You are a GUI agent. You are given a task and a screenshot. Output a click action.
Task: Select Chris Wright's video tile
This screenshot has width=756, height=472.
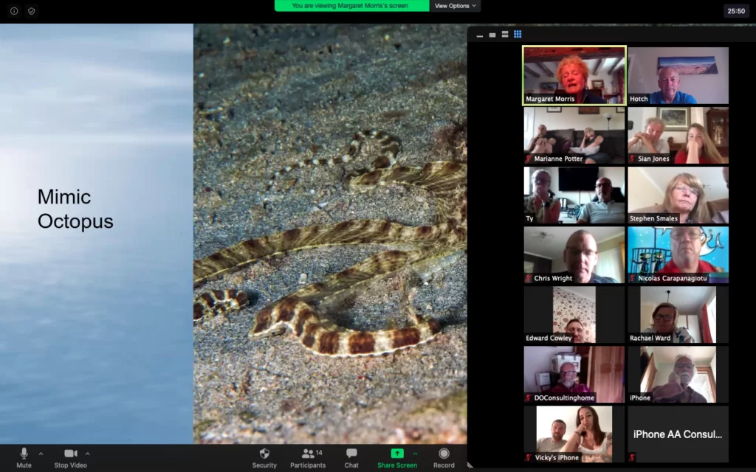coord(574,254)
